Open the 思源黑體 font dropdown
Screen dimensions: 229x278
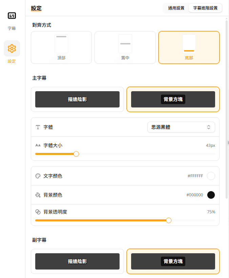click(x=181, y=127)
